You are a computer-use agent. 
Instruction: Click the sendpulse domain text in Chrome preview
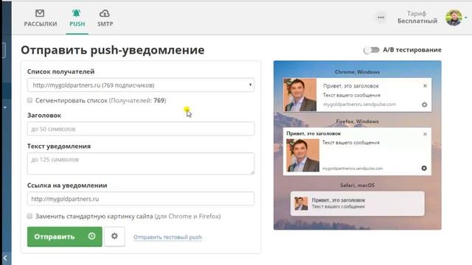click(359, 105)
